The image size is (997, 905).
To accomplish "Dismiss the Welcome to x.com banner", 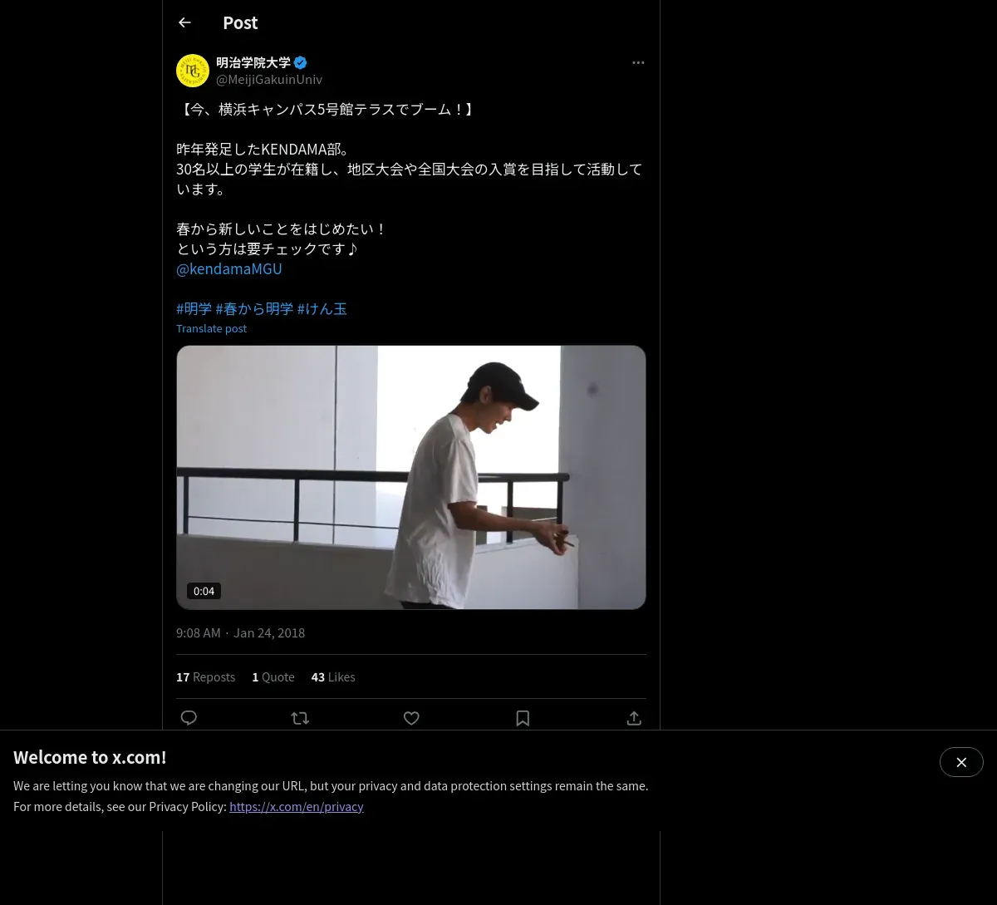I will pyautogui.click(x=961, y=762).
